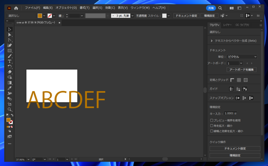The height and width of the screenshot is (166, 268).
Task: Click the 共有 share button
Action: tap(211, 8)
